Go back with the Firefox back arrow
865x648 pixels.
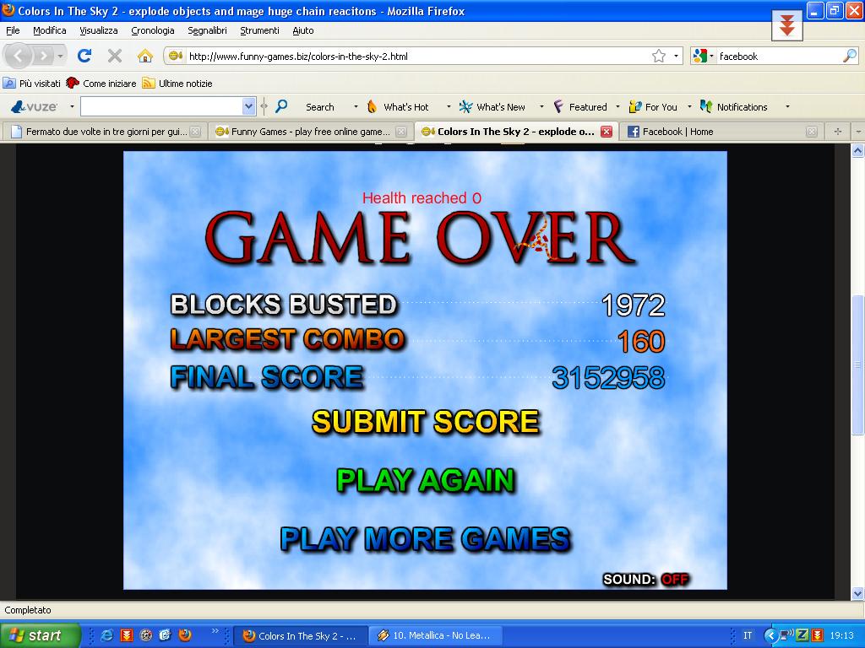[19, 56]
